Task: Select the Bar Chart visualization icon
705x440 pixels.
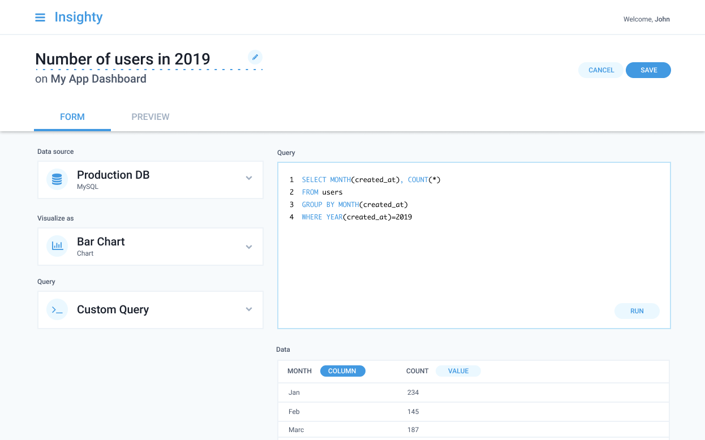Action: coord(57,246)
